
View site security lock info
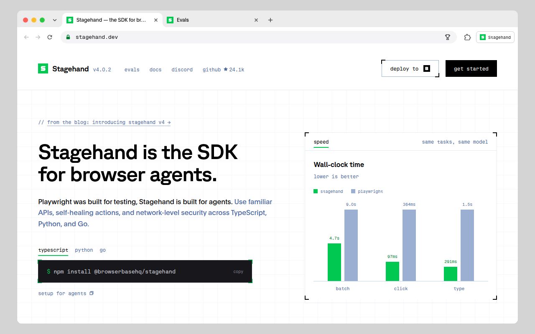point(68,37)
